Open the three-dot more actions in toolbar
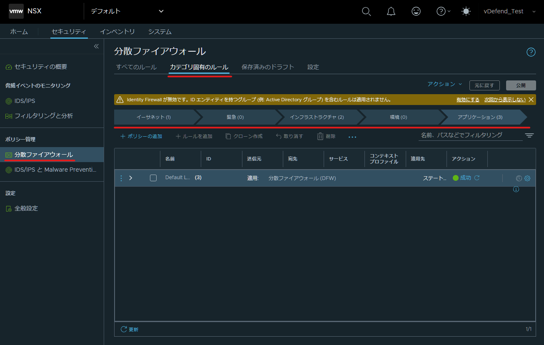 352,137
